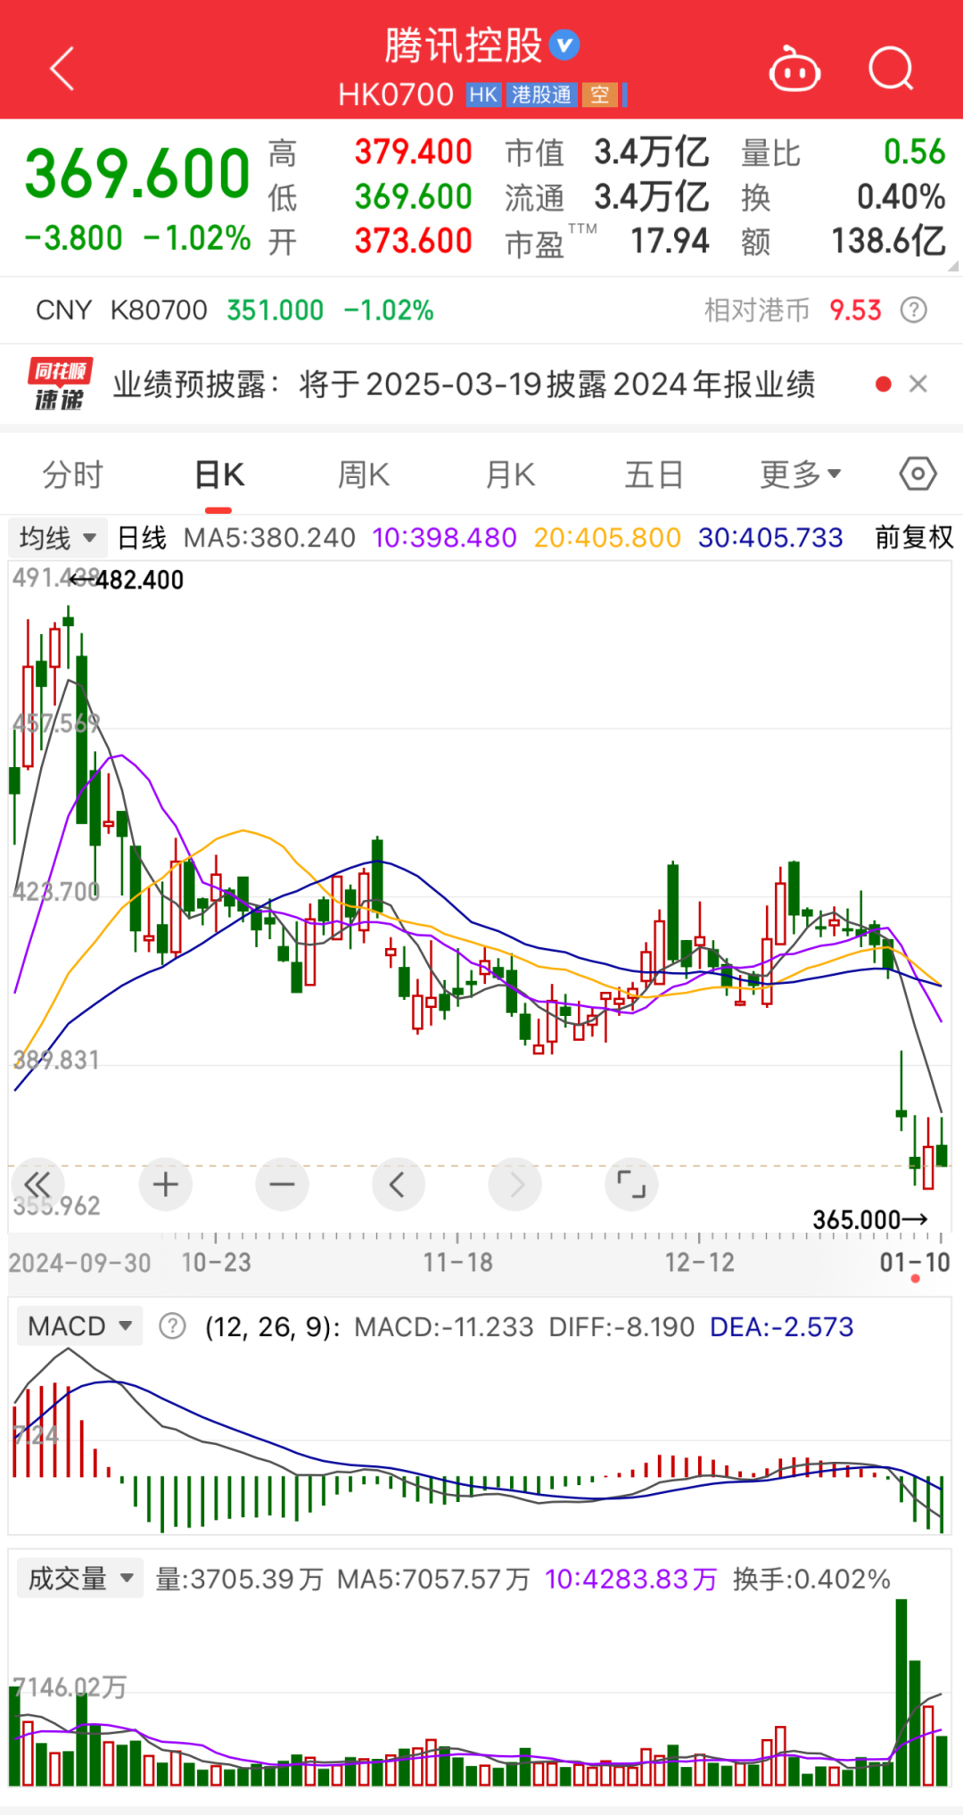Expand chart to fullscreen
Image resolution: width=963 pixels, height=1815 pixels.
[x=631, y=1184]
